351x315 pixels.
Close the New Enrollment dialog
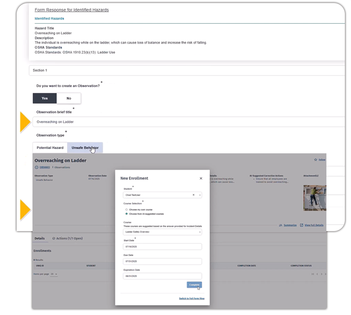tap(201, 178)
